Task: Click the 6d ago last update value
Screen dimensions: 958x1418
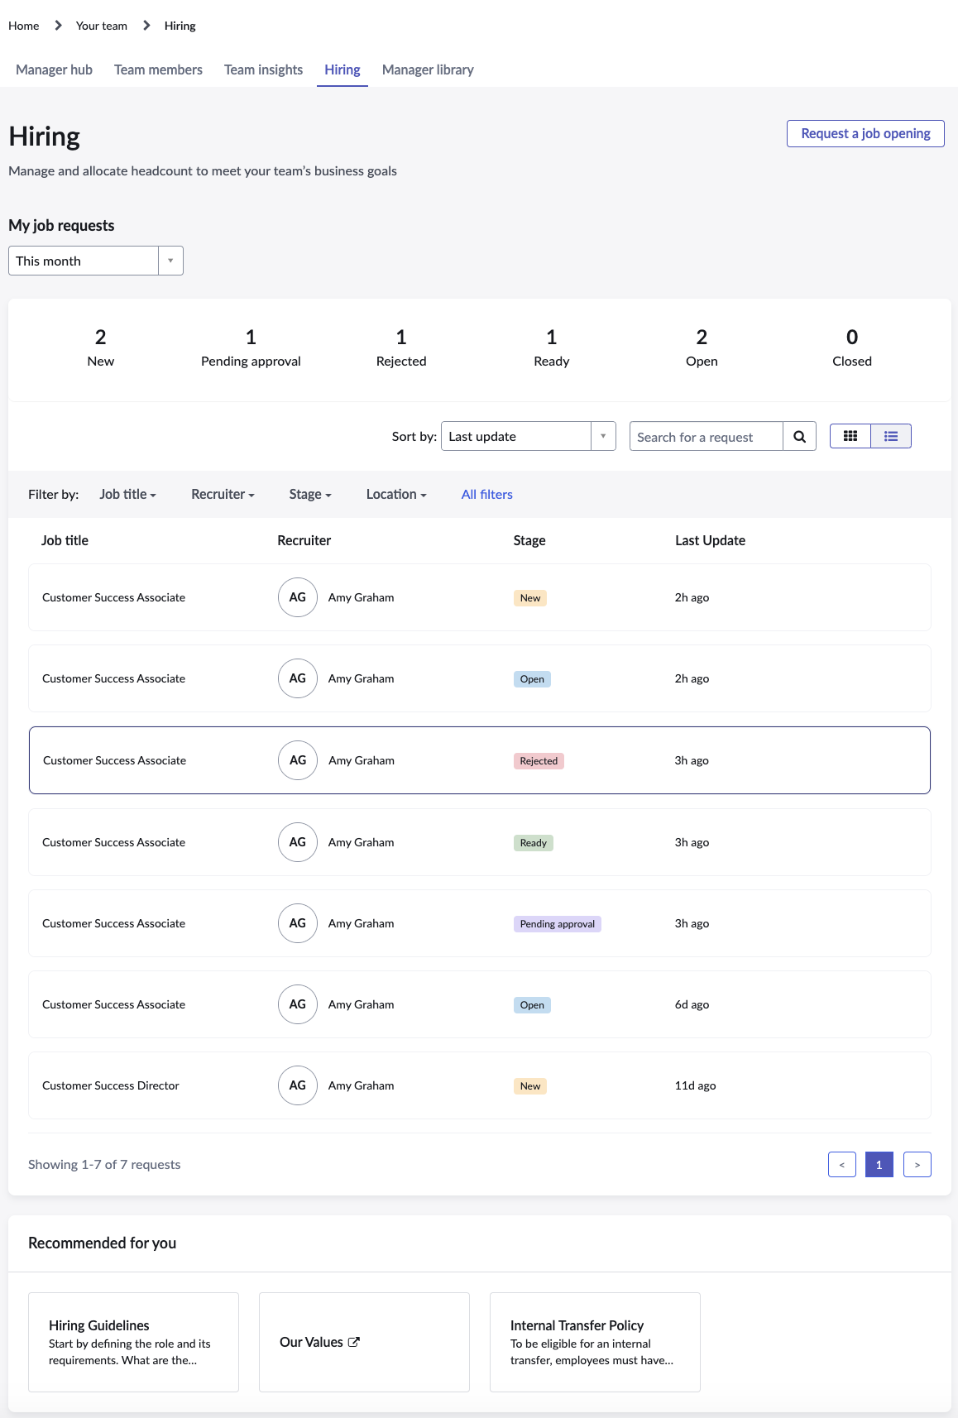Action: pos(692,1004)
